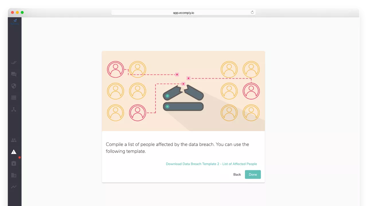Click the building company sidebar icon
The height and width of the screenshot is (206, 367).
click(x=14, y=175)
